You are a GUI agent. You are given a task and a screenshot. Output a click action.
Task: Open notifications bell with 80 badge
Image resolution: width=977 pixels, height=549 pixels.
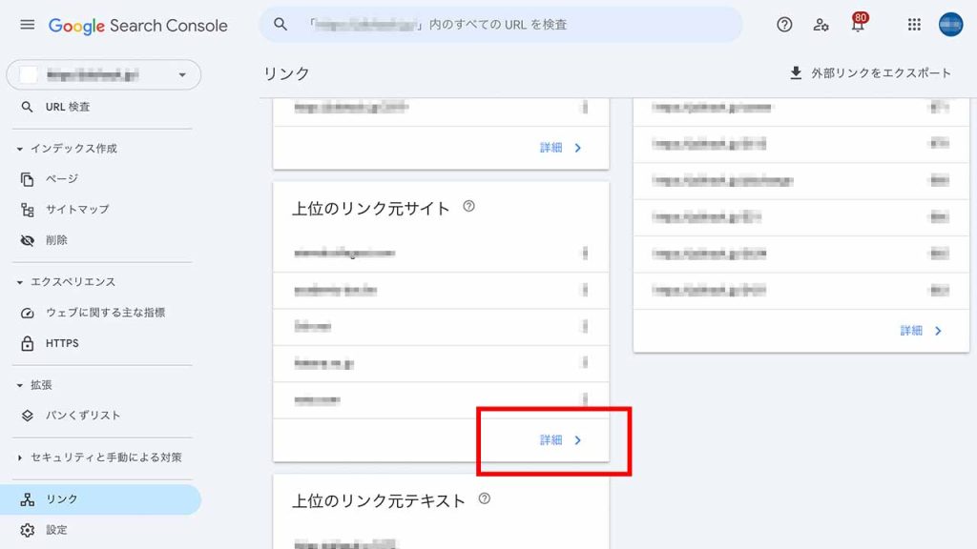coord(859,23)
